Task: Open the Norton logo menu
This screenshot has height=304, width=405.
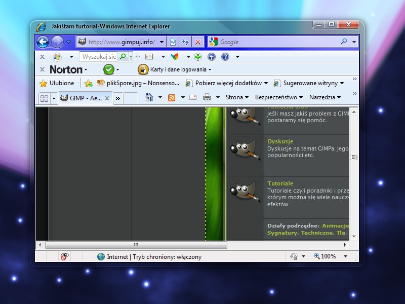Action: point(68,69)
